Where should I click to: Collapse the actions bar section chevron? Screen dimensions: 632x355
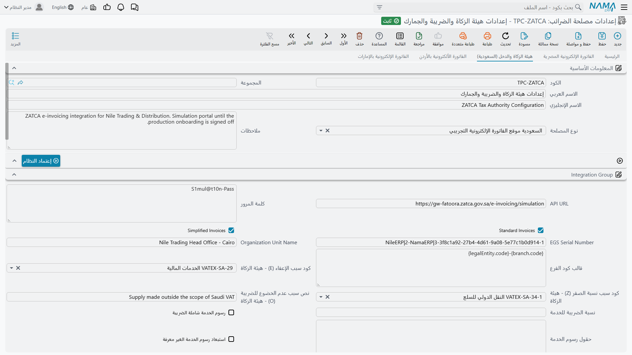[14, 161]
